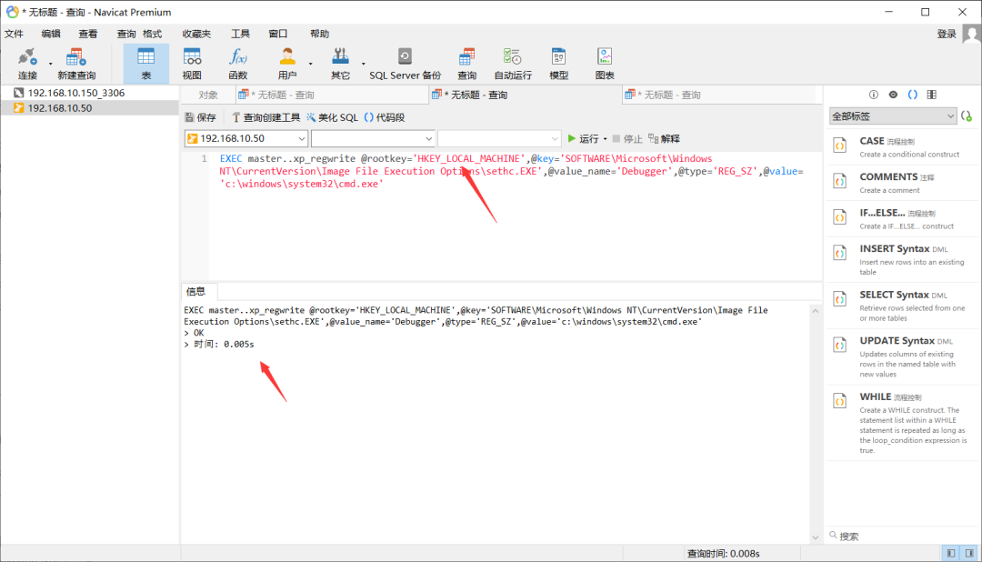Open the Favorites (收藏夹) menu
Viewport: 982px width, 562px height.
(196, 34)
